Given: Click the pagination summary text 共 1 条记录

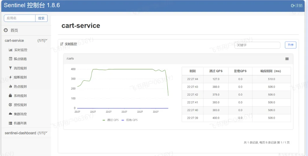Looking at the screenshot, I should pyautogui.click(x=251, y=143).
